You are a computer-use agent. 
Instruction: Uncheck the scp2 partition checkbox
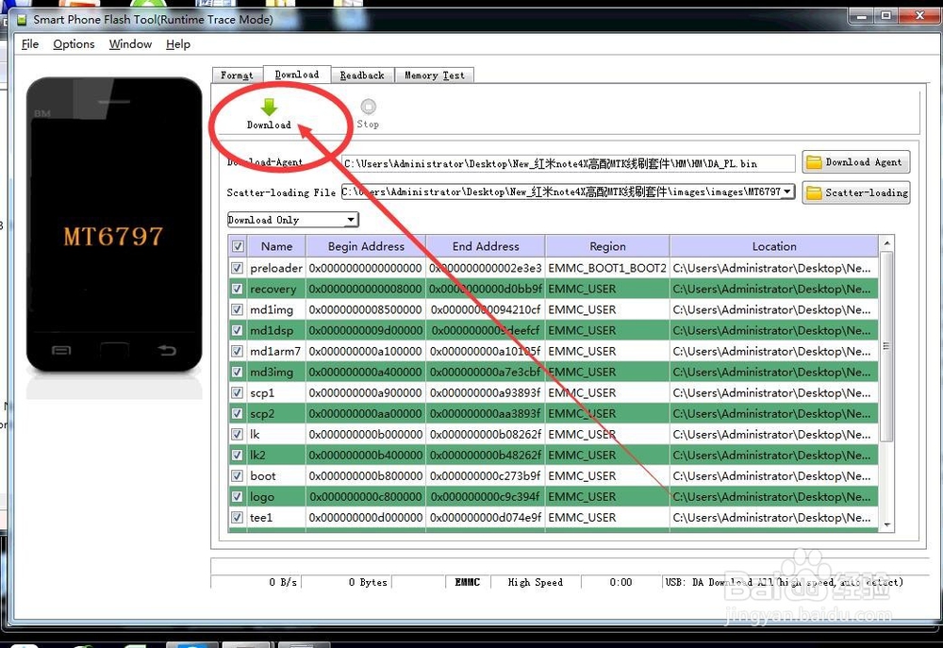point(238,413)
